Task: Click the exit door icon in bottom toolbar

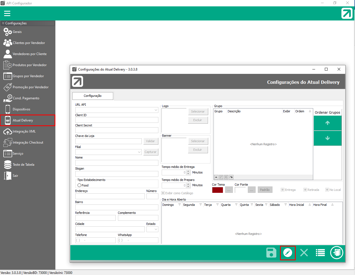Action: point(337,253)
